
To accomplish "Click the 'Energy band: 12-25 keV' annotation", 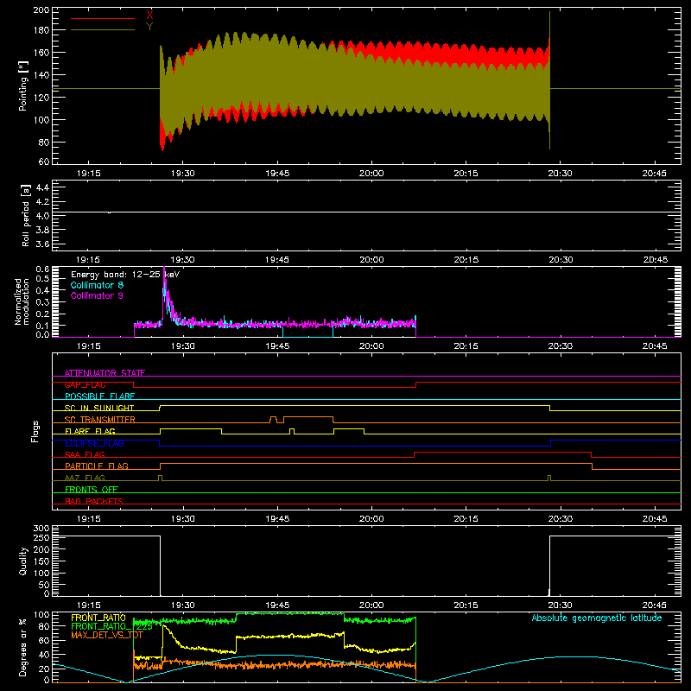I will point(125,275).
